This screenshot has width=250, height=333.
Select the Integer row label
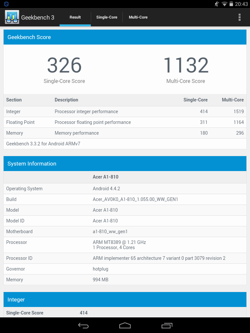point(13,112)
